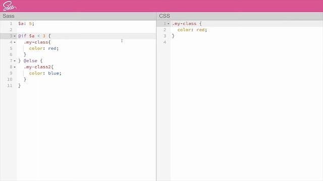The height and width of the screenshot is (181, 323).
Task: Place cursor on '$a: 5;' line
Action: tap(26, 24)
